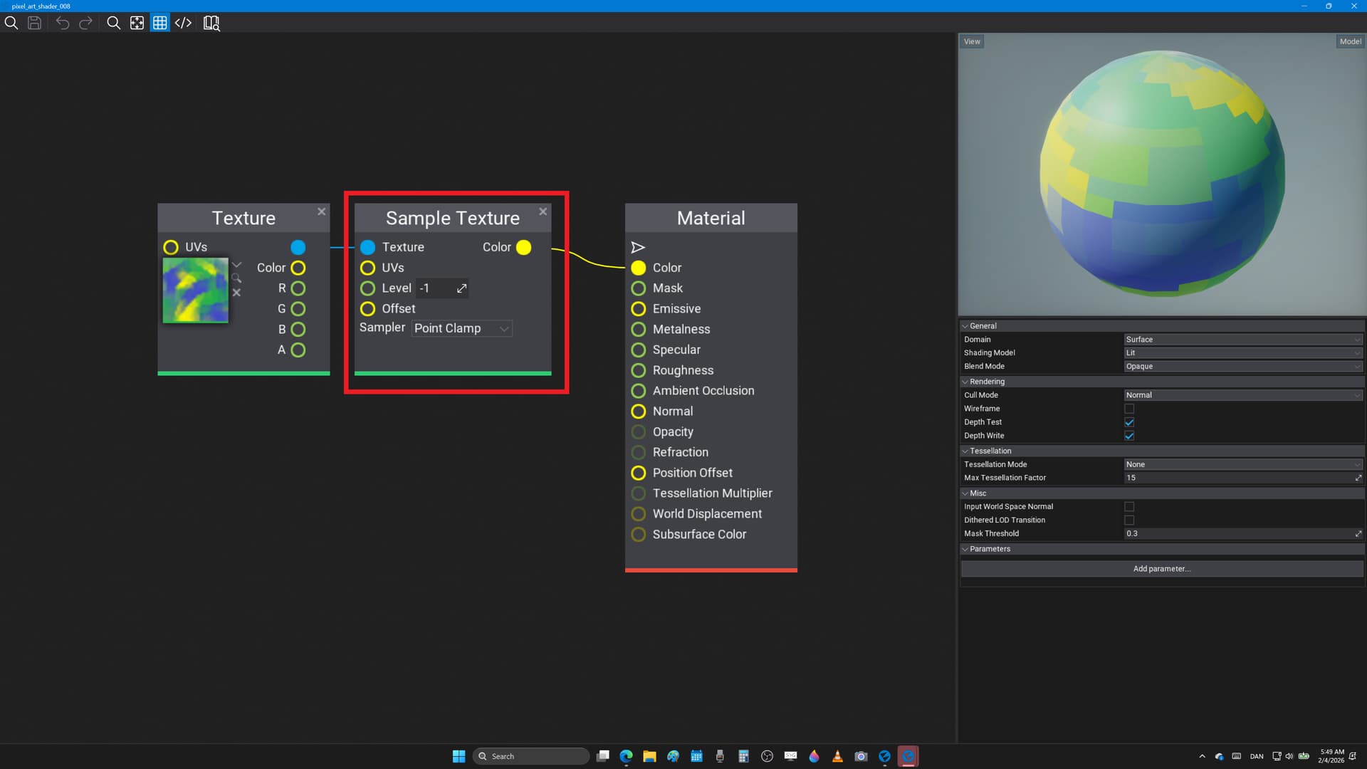This screenshot has width=1367, height=769.
Task: Open the Sampler Point Clamp dropdown
Action: coord(462,328)
